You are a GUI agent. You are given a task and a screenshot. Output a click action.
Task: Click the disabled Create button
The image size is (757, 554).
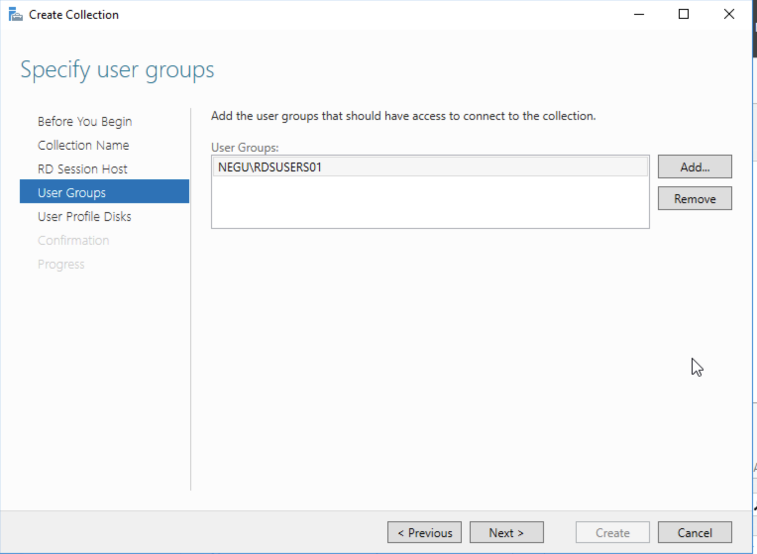point(612,533)
